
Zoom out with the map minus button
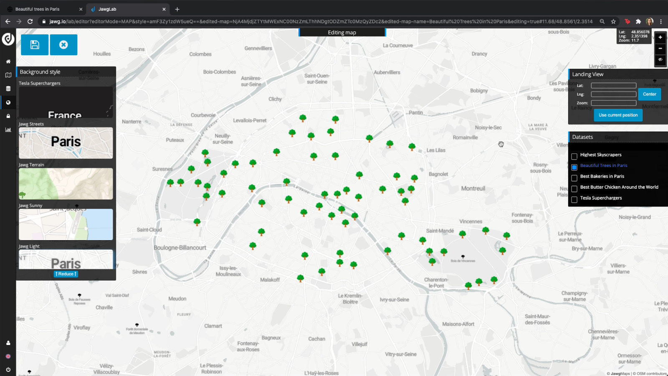click(660, 48)
